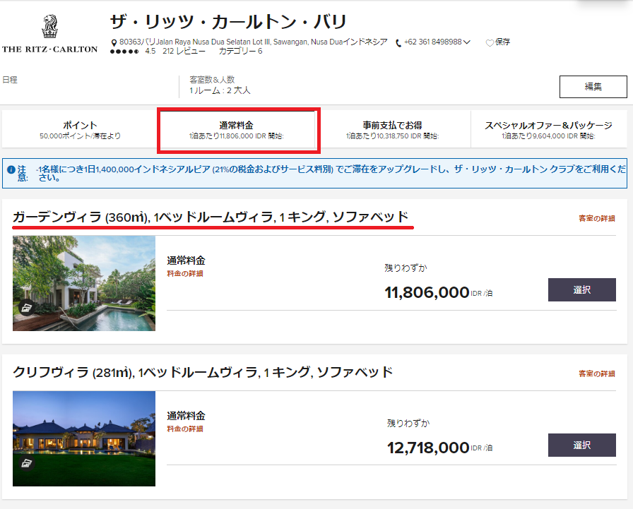Open 料金の詳細 for Garden Villa

[x=185, y=273]
